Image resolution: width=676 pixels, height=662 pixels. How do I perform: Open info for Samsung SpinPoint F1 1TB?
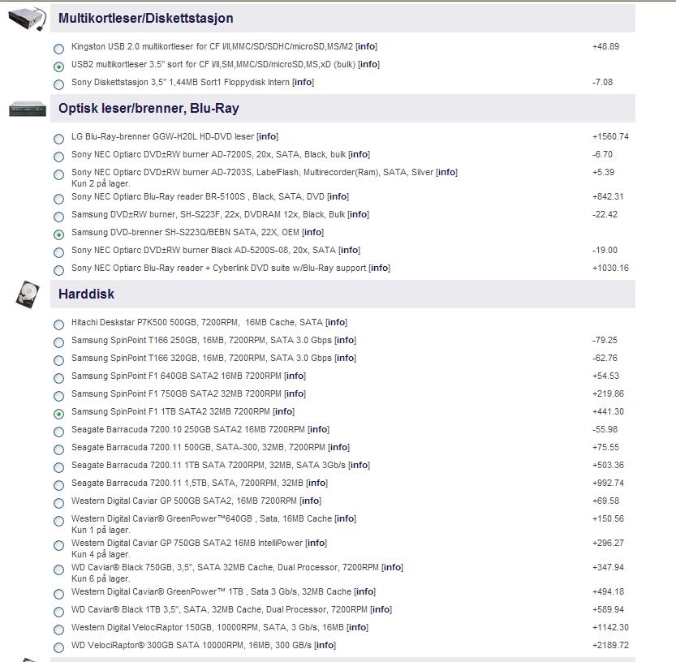pyautogui.click(x=284, y=411)
